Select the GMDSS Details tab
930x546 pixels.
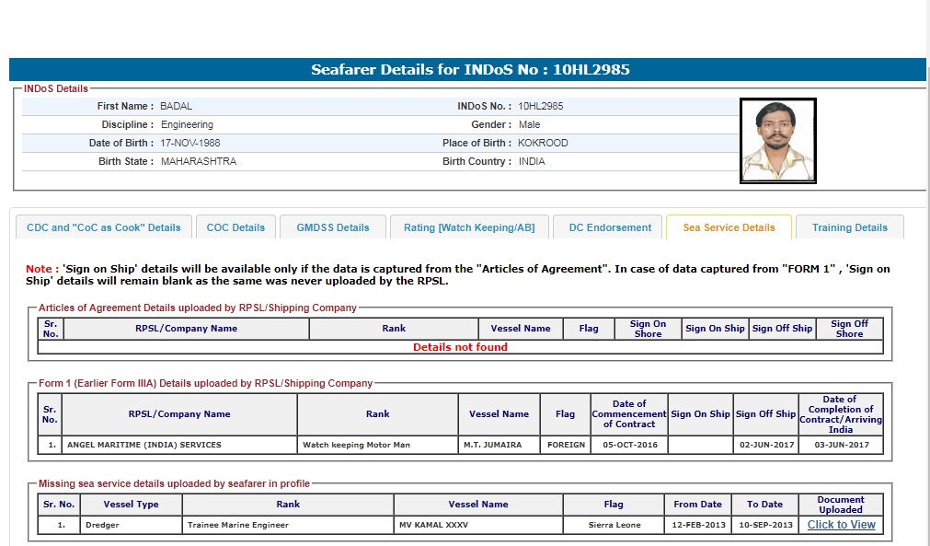pyautogui.click(x=332, y=227)
